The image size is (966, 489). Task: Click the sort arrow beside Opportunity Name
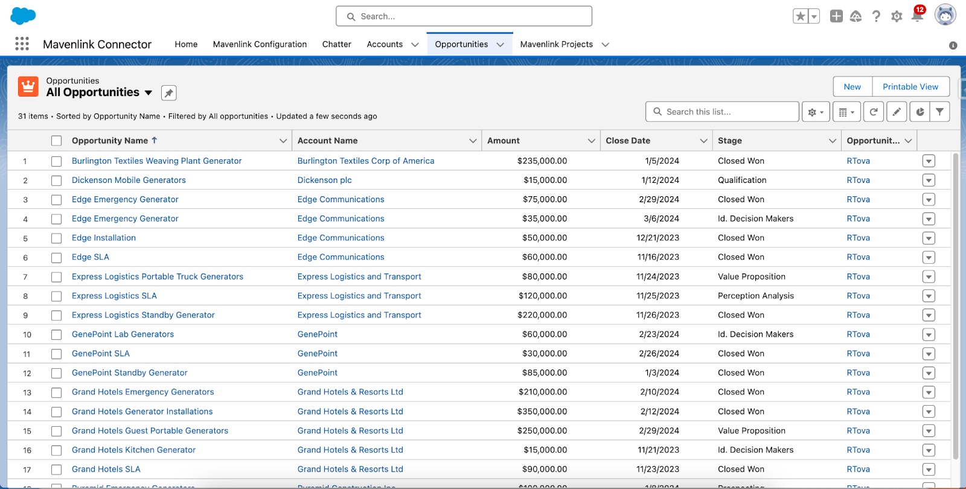(x=155, y=140)
